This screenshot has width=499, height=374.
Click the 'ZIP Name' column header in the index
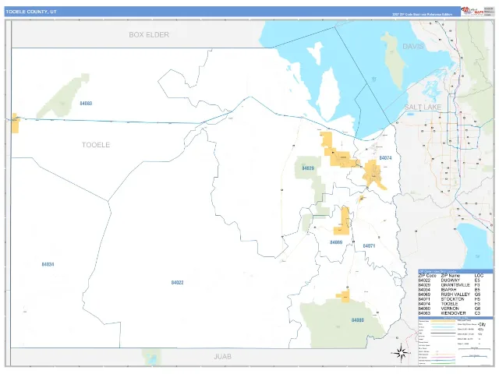451,276
